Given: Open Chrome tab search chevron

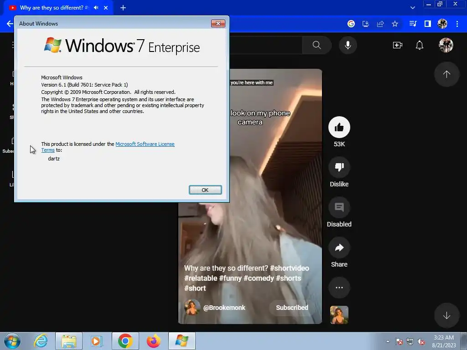Looking at the screenshot, I should coord(412,8).
